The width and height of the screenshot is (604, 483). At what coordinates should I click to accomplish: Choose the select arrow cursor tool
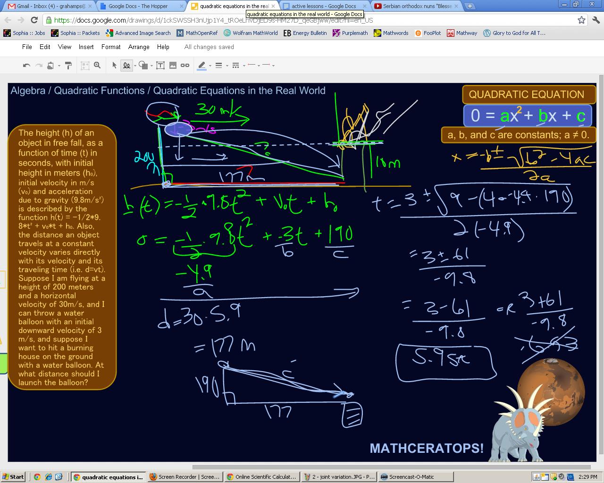coord(114,66)
